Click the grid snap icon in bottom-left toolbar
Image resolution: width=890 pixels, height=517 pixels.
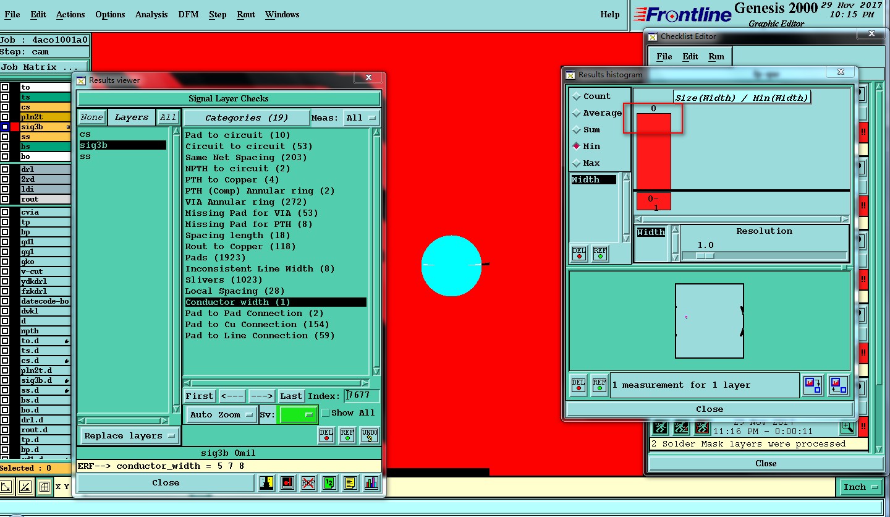(44, 487)
